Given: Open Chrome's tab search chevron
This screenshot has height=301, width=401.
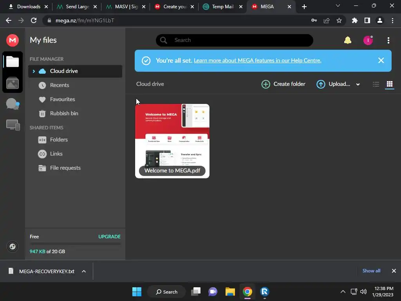Looking at the screenshot, I should (338, 6).
